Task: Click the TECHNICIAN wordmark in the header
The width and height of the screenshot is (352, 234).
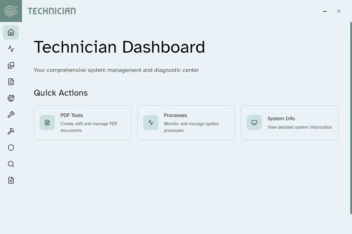Action: [x=52, y=11]
